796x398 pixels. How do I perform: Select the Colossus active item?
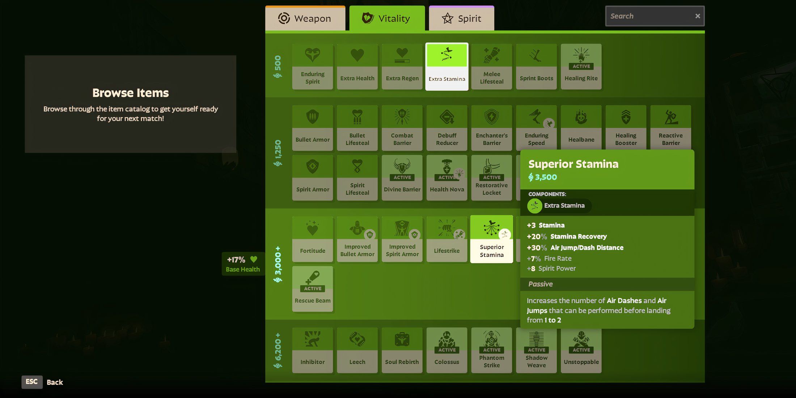[447, 350]
